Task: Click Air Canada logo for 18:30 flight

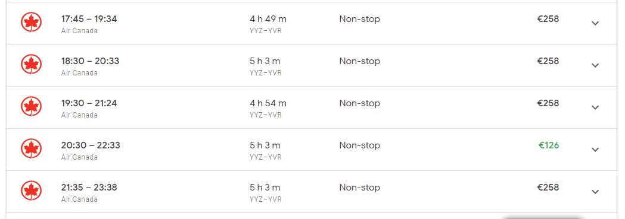Action: 31,64
